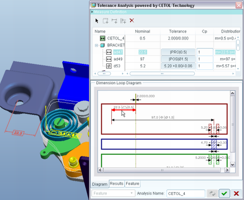
Task: Switch to the Diagram tab
Action: pos(99,184)
